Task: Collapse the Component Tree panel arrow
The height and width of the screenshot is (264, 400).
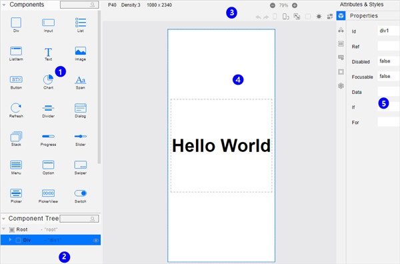Action: tap(3, 219)
